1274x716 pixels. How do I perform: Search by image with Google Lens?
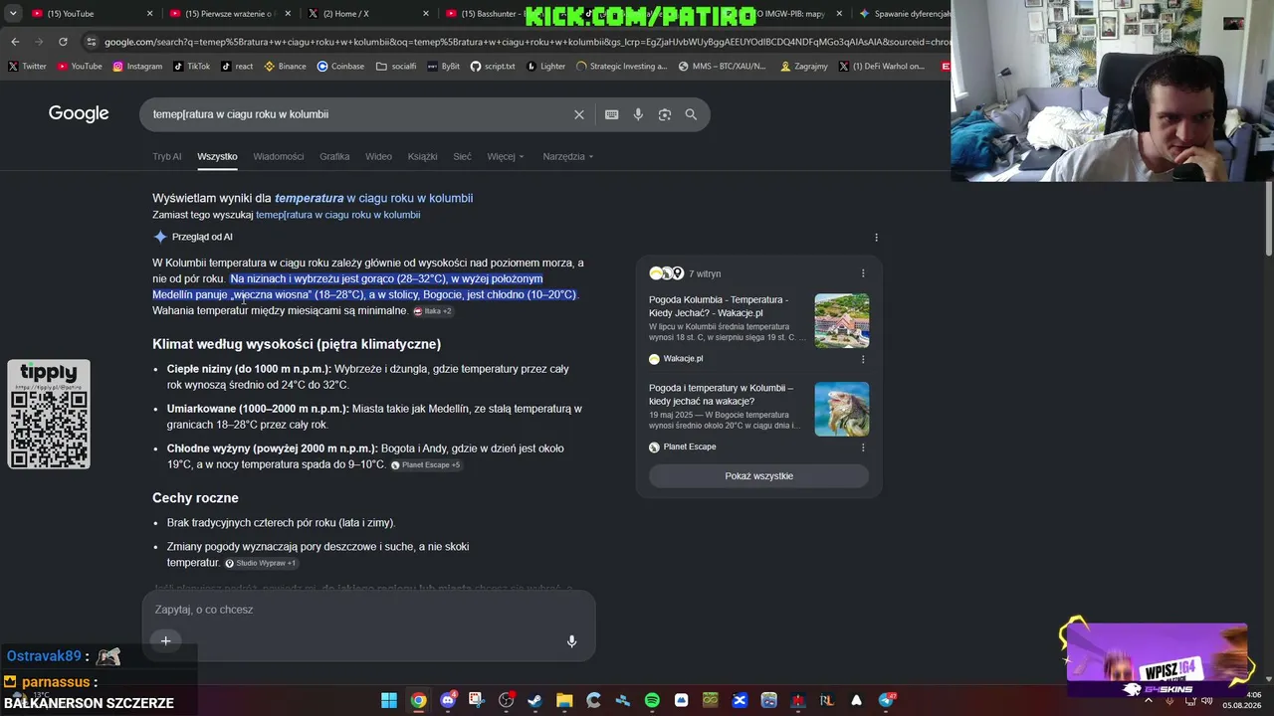tap(665, 114)
